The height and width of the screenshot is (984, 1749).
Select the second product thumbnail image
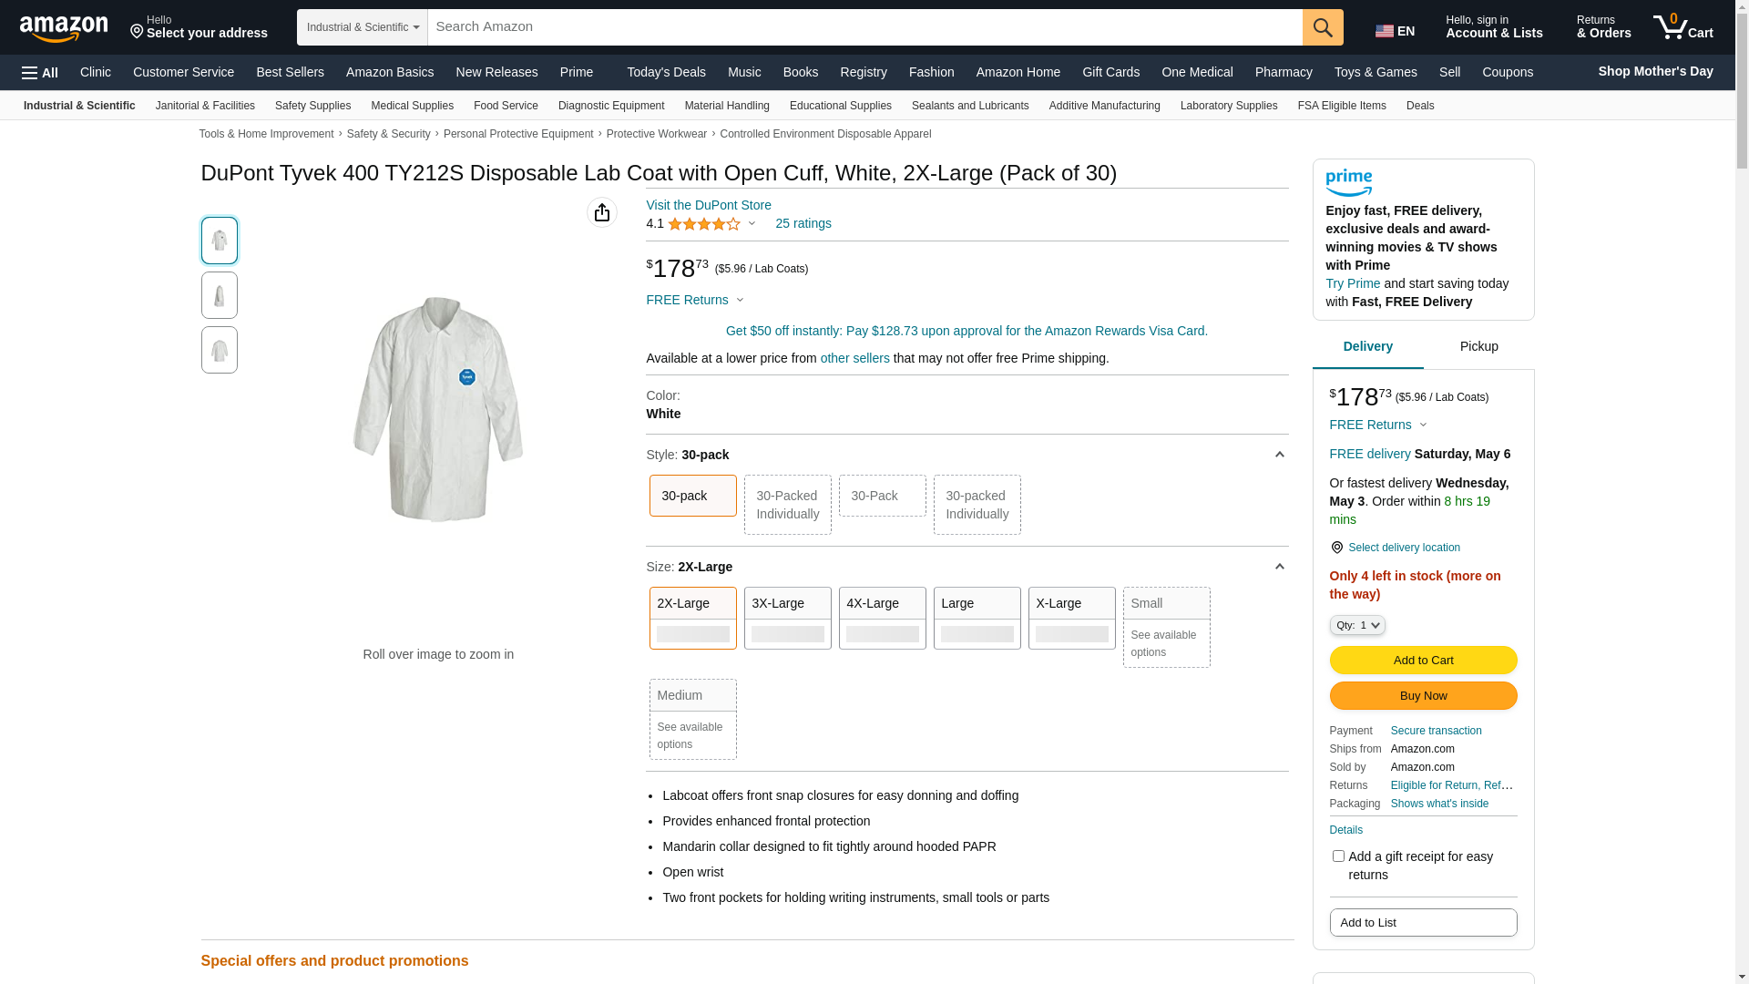pos(220,295)
